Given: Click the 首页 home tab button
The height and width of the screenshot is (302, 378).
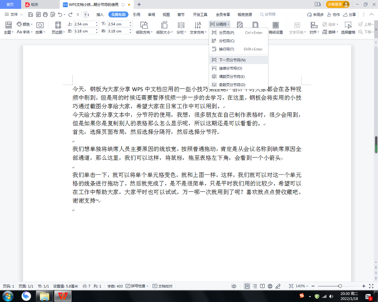Looking at the screenshot, I should (10, 4).
